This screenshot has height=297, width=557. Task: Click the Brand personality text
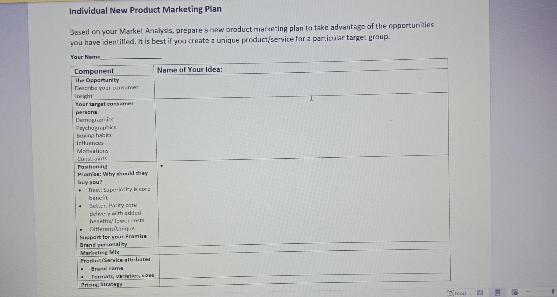[x=103, y=245]
